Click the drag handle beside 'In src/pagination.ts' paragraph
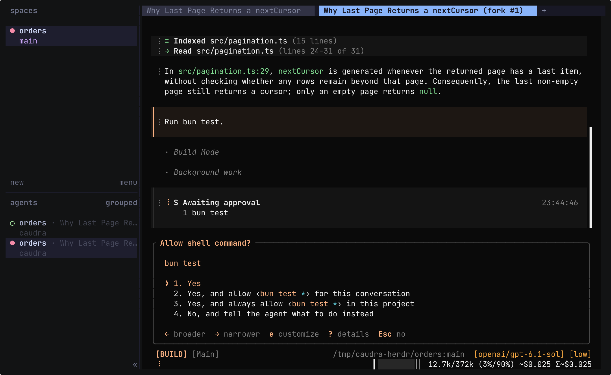611x375 pixels. (x=159, y=71)
